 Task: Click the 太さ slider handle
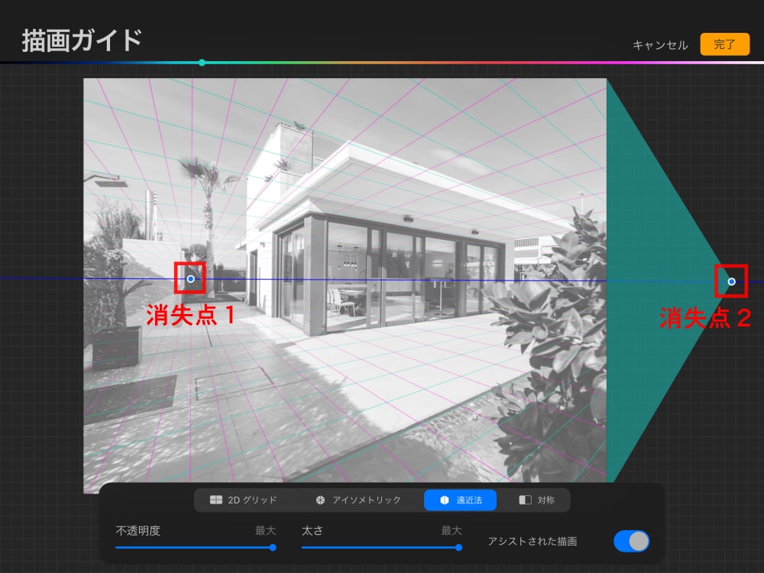pyautogui.click(x=458, y=548)
